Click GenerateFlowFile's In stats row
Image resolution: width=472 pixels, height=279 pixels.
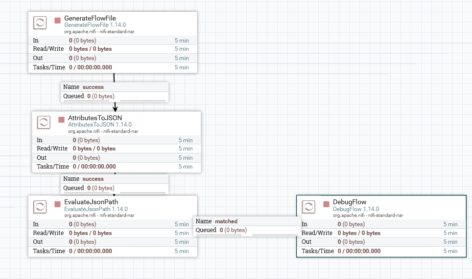click(113, 40)
